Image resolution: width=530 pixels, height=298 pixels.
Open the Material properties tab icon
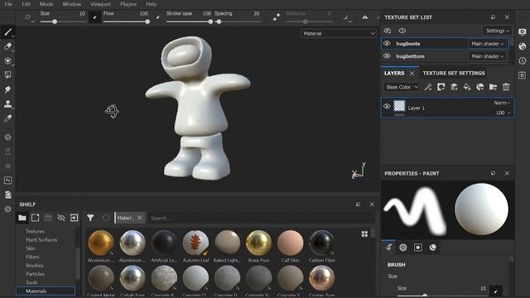[432, 248]
